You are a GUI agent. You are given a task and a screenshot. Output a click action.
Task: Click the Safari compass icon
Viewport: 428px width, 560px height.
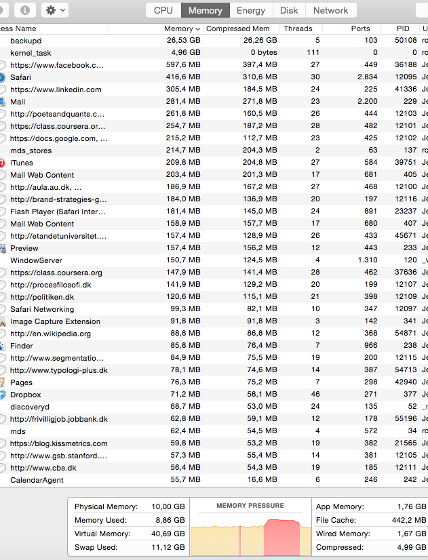2,77
